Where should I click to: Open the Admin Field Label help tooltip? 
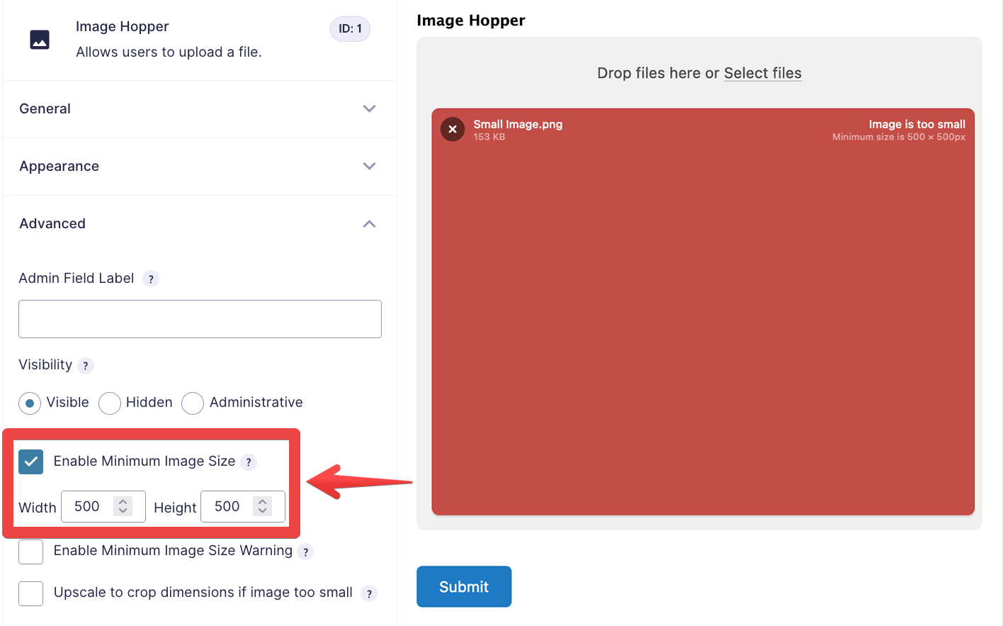(x=151, y=279)
